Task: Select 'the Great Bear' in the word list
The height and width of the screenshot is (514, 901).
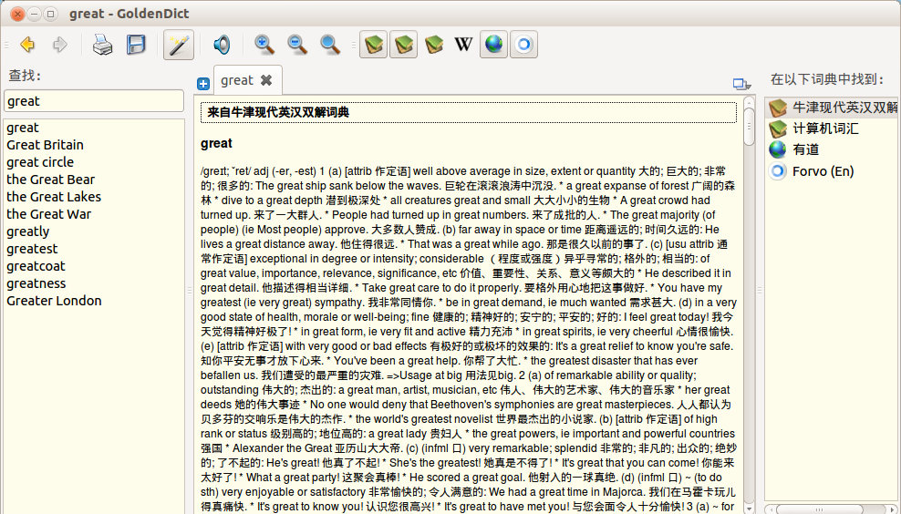Action: [x=94, y=180]
